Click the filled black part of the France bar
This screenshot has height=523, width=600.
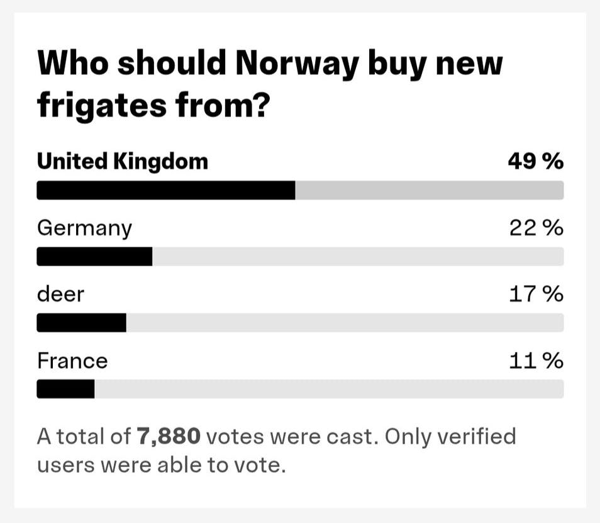(x=65, y=390)
